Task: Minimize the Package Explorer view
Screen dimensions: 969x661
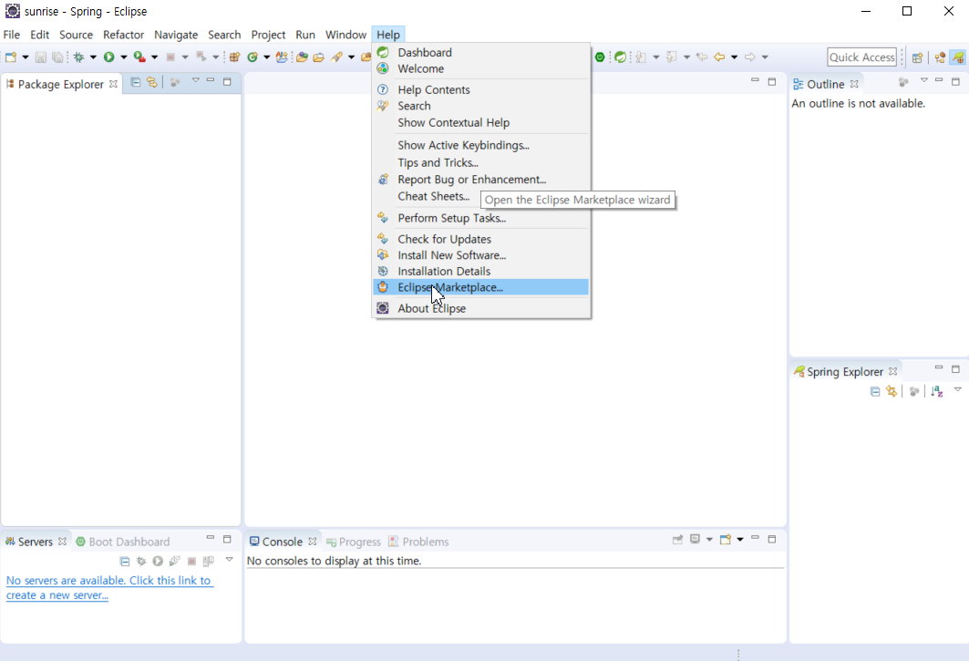Action: coord(211,81)
